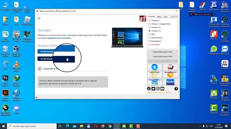
Task: Open Microsoft Edge from the taskbar
Action: coord(67,126)
